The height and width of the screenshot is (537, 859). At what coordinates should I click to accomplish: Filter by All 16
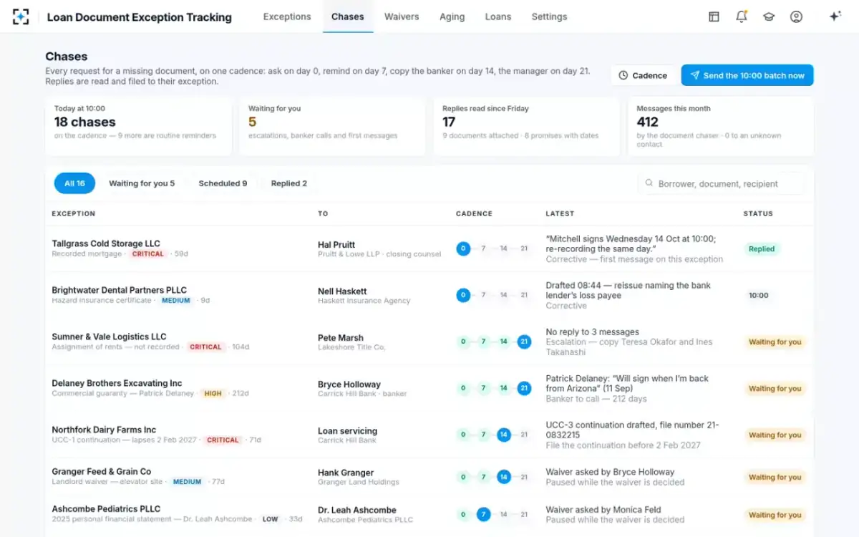[x=74, y=183]
